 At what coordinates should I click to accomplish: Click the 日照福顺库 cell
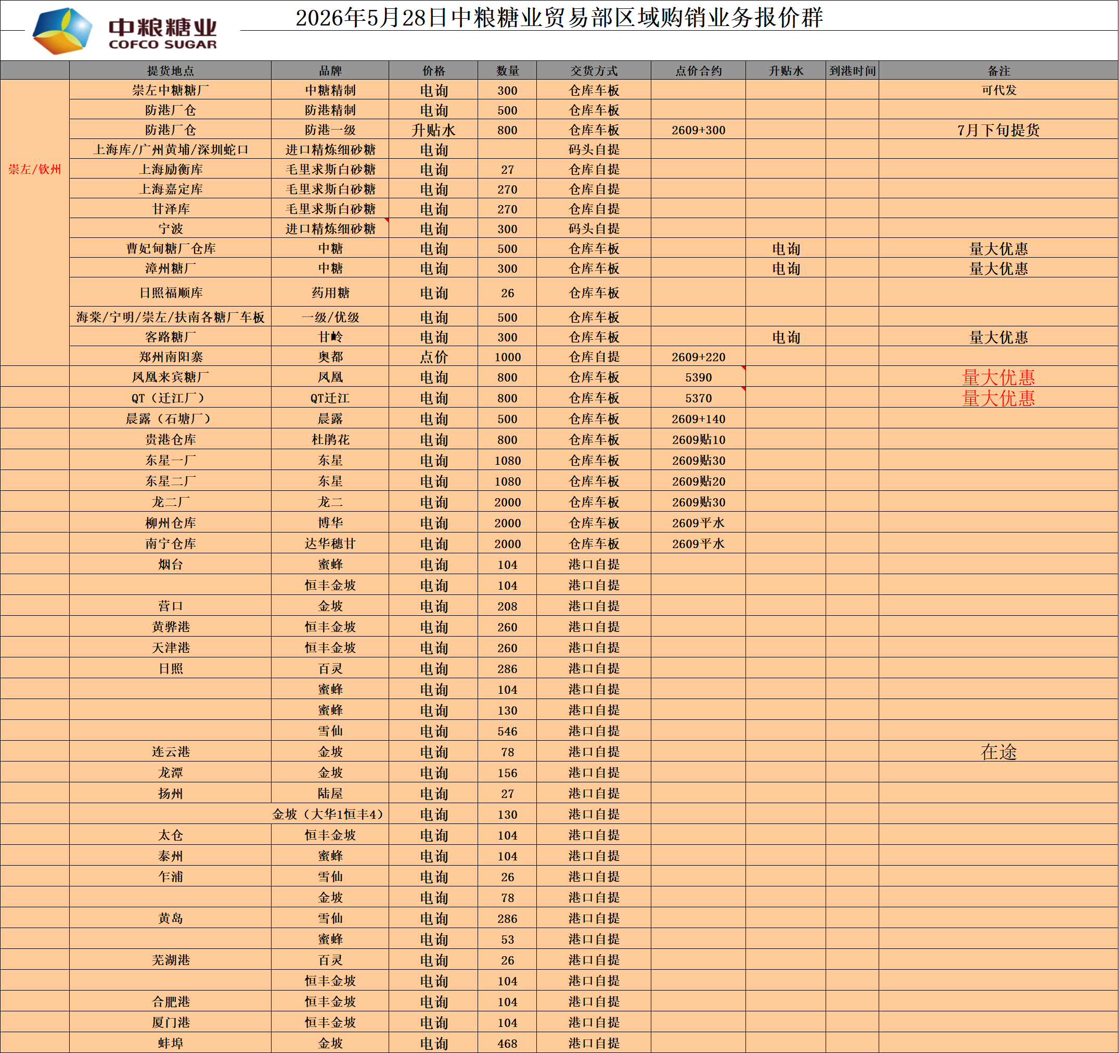[171, 292]
